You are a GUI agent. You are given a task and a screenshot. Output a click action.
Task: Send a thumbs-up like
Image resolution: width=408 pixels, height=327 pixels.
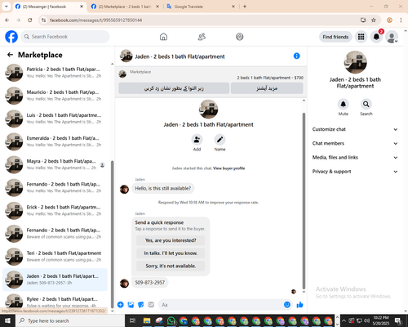tap(299, 305)
